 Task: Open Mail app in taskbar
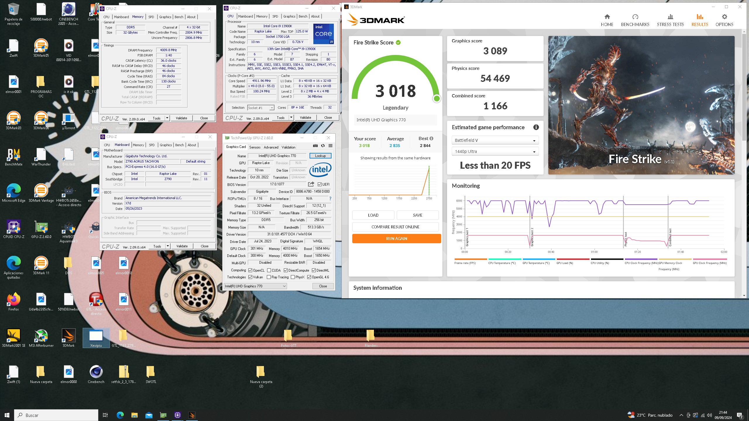[x=149, y=415]
